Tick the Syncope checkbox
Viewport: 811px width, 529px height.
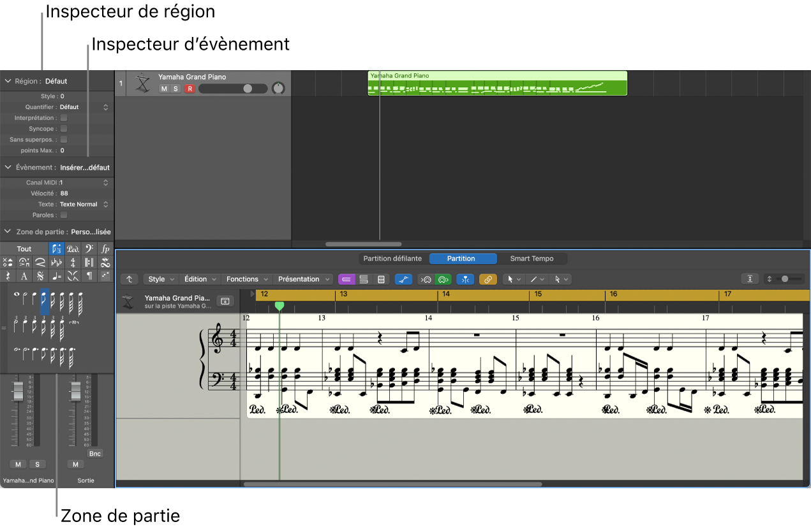coord(64,129)
